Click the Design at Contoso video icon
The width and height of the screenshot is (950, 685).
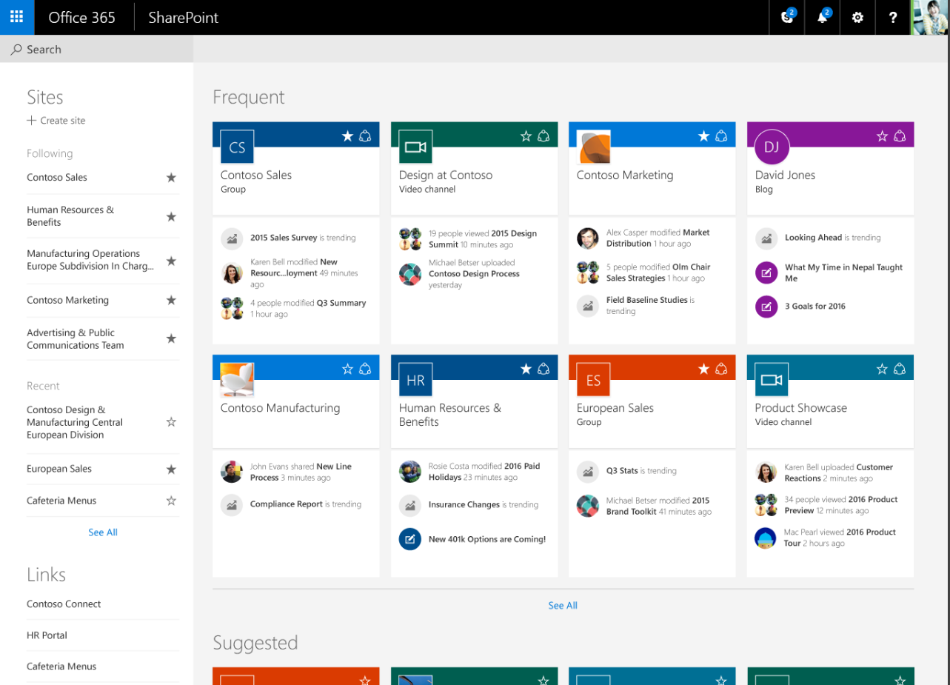pyautogui.click(x=415, y=147)
